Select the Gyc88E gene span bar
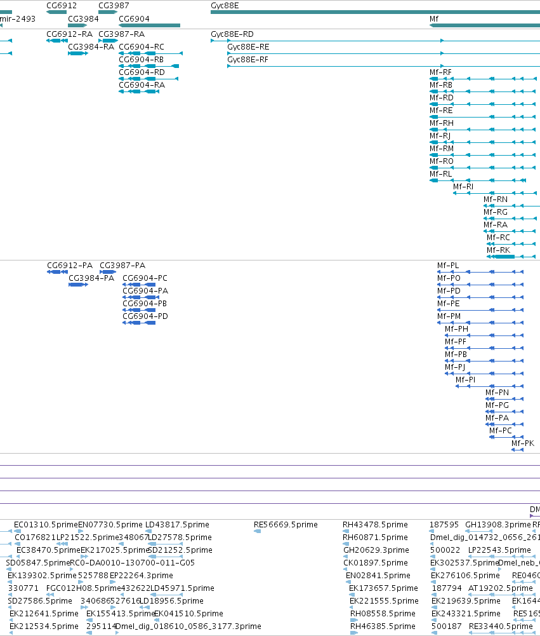Image resolution: width=540 pixels, height=636 pixels. tap(375, 12)
